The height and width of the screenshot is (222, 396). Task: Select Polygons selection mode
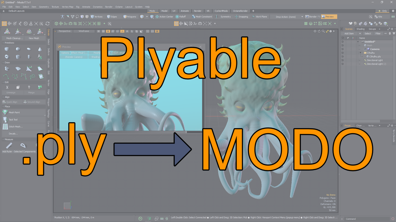pyautogui.click(x=130, y=17)
